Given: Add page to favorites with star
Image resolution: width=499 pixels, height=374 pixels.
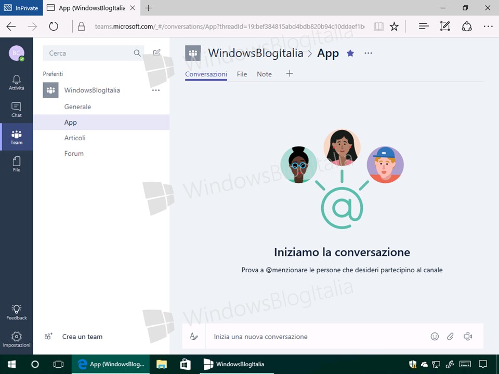Looking at the screenshot, I should [395, 26].
